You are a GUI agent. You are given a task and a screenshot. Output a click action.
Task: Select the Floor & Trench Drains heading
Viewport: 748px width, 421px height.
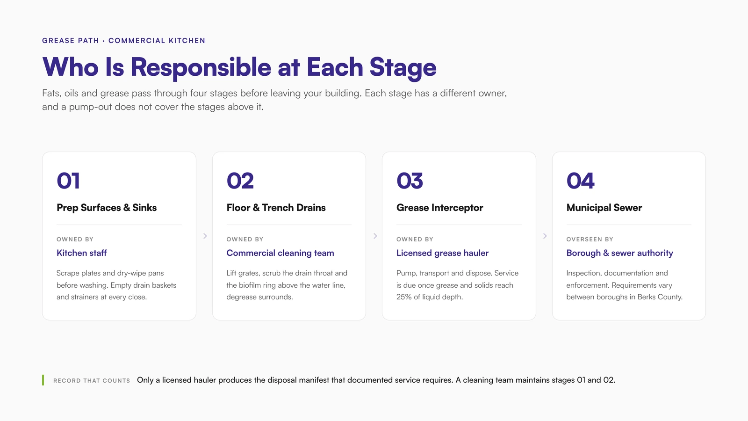tap(276, 208)
